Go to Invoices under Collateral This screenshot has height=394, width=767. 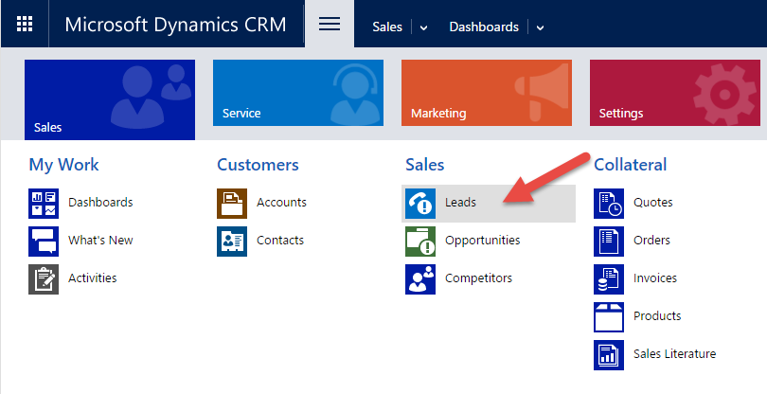pyautogui.click(x=655, y=278)
